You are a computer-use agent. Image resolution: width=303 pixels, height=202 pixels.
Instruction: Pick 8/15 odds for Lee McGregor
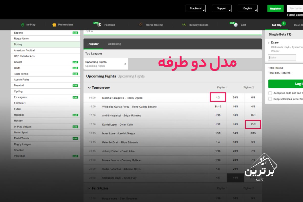253,133
